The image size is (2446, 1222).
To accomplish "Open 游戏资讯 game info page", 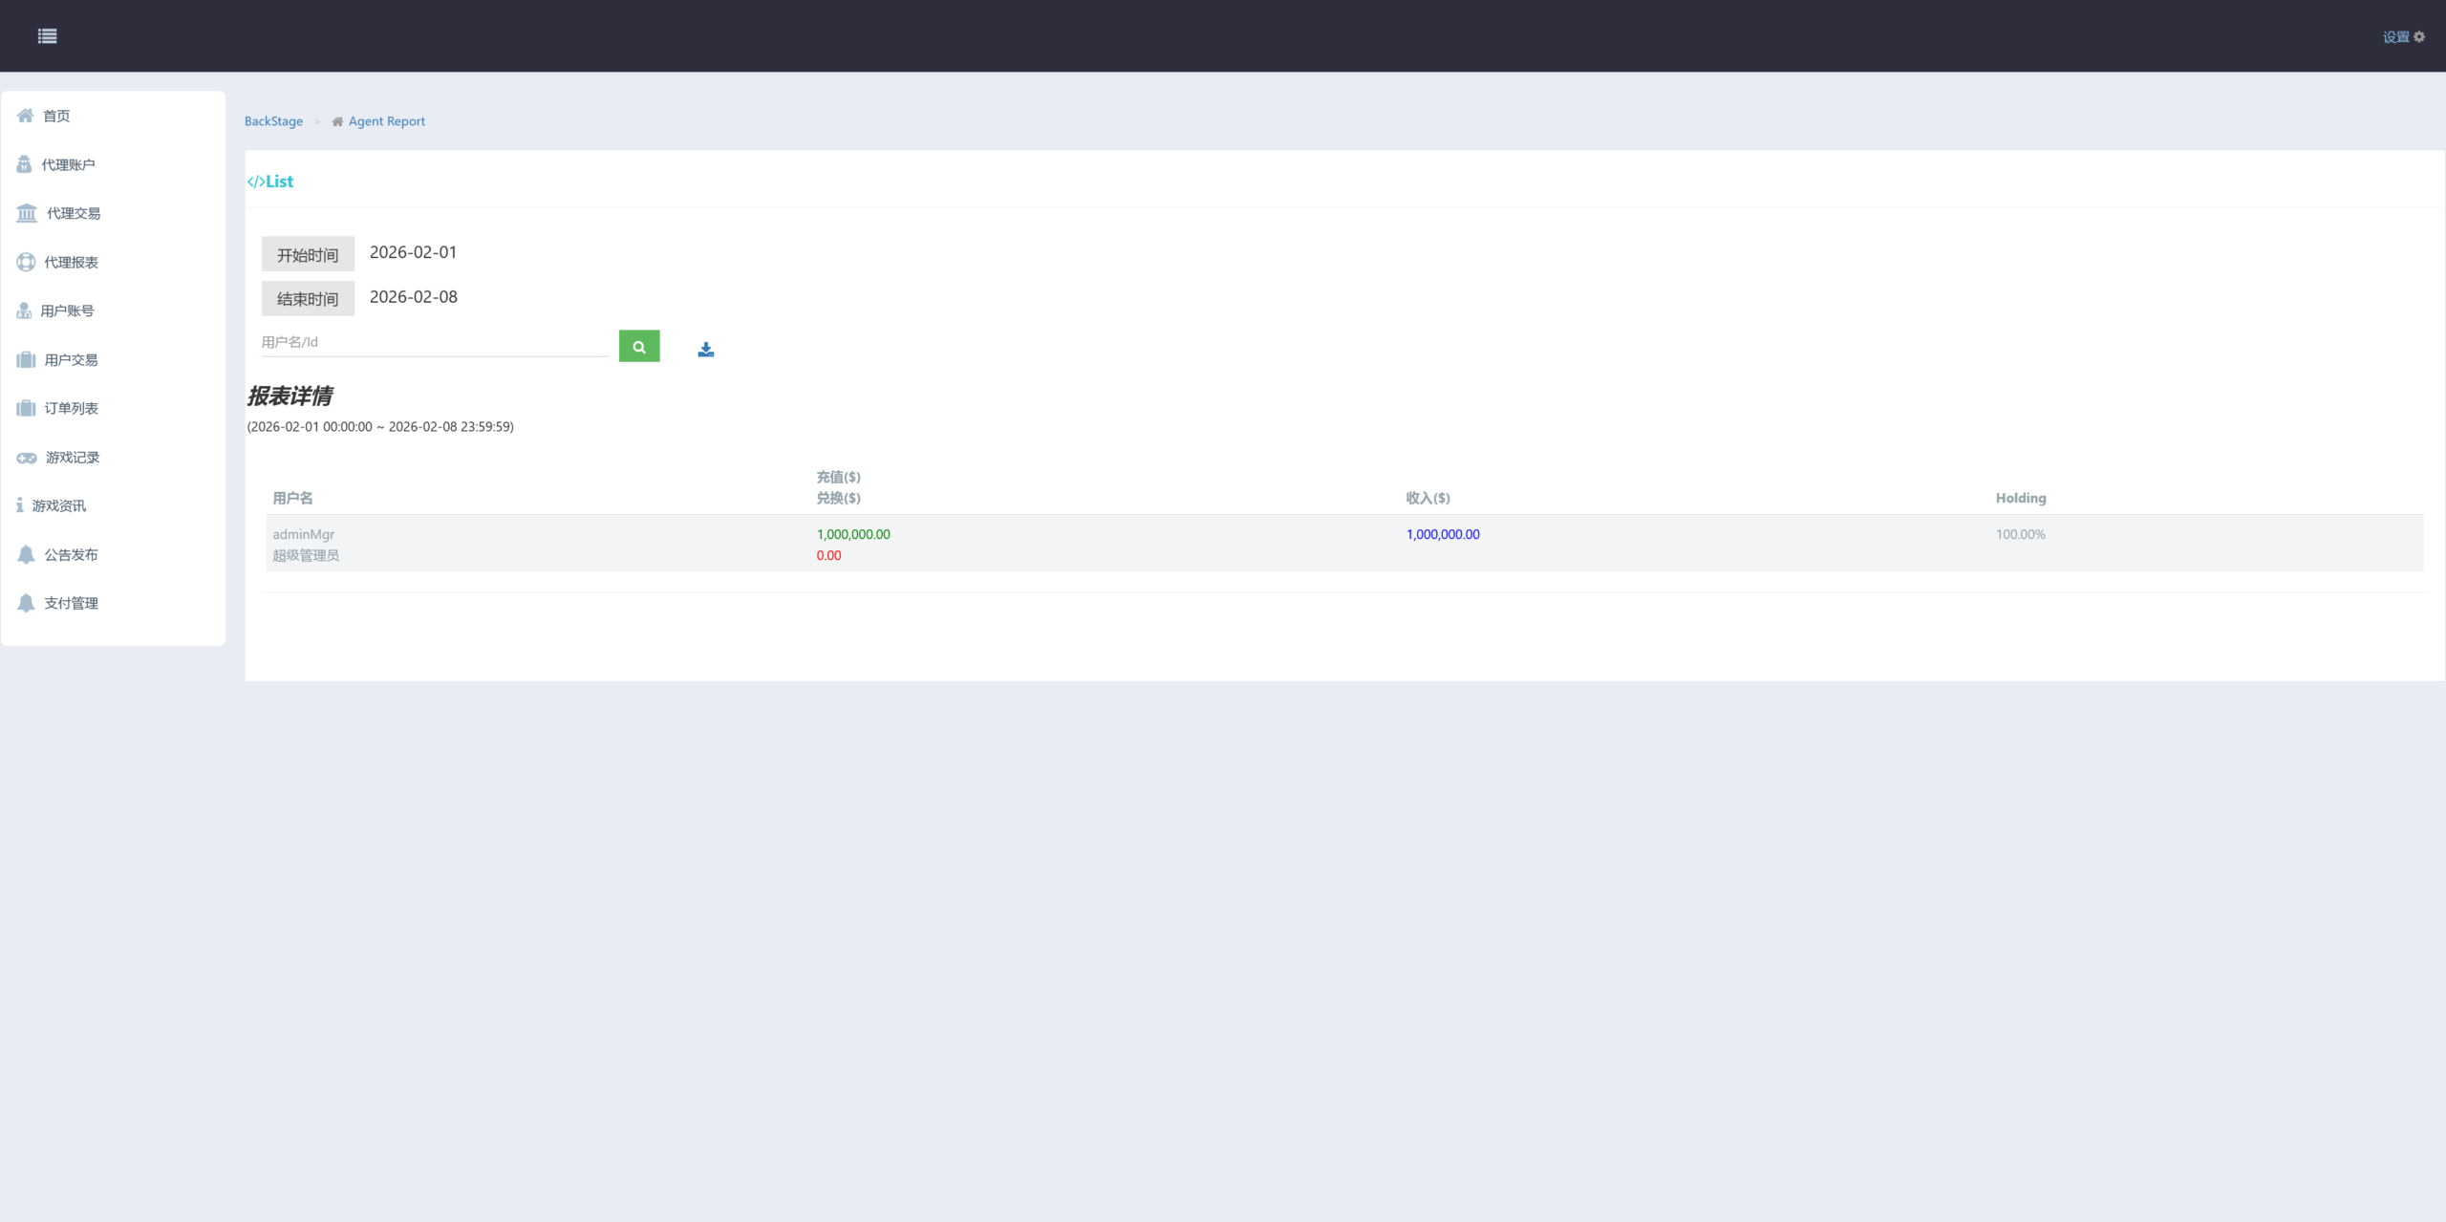I will click(59, 505).
